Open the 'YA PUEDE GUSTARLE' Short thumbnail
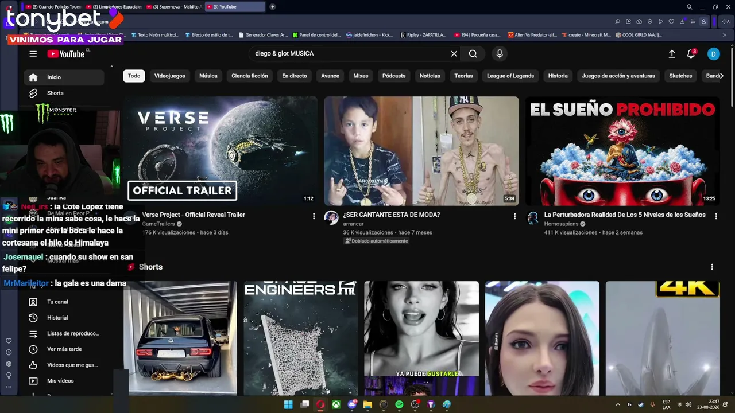Screen dimensions: 735x413 421,338
